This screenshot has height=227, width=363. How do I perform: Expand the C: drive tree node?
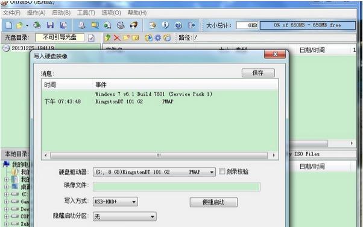pyautogui.click(x=7, y=194)
